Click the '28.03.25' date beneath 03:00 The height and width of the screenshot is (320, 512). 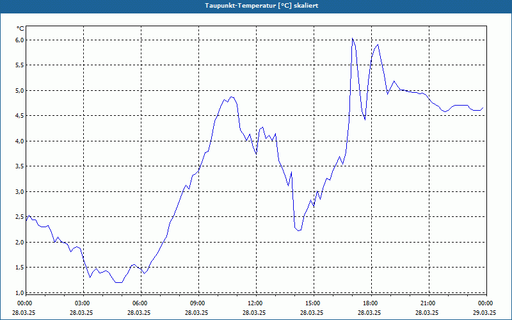click(81, 312)
